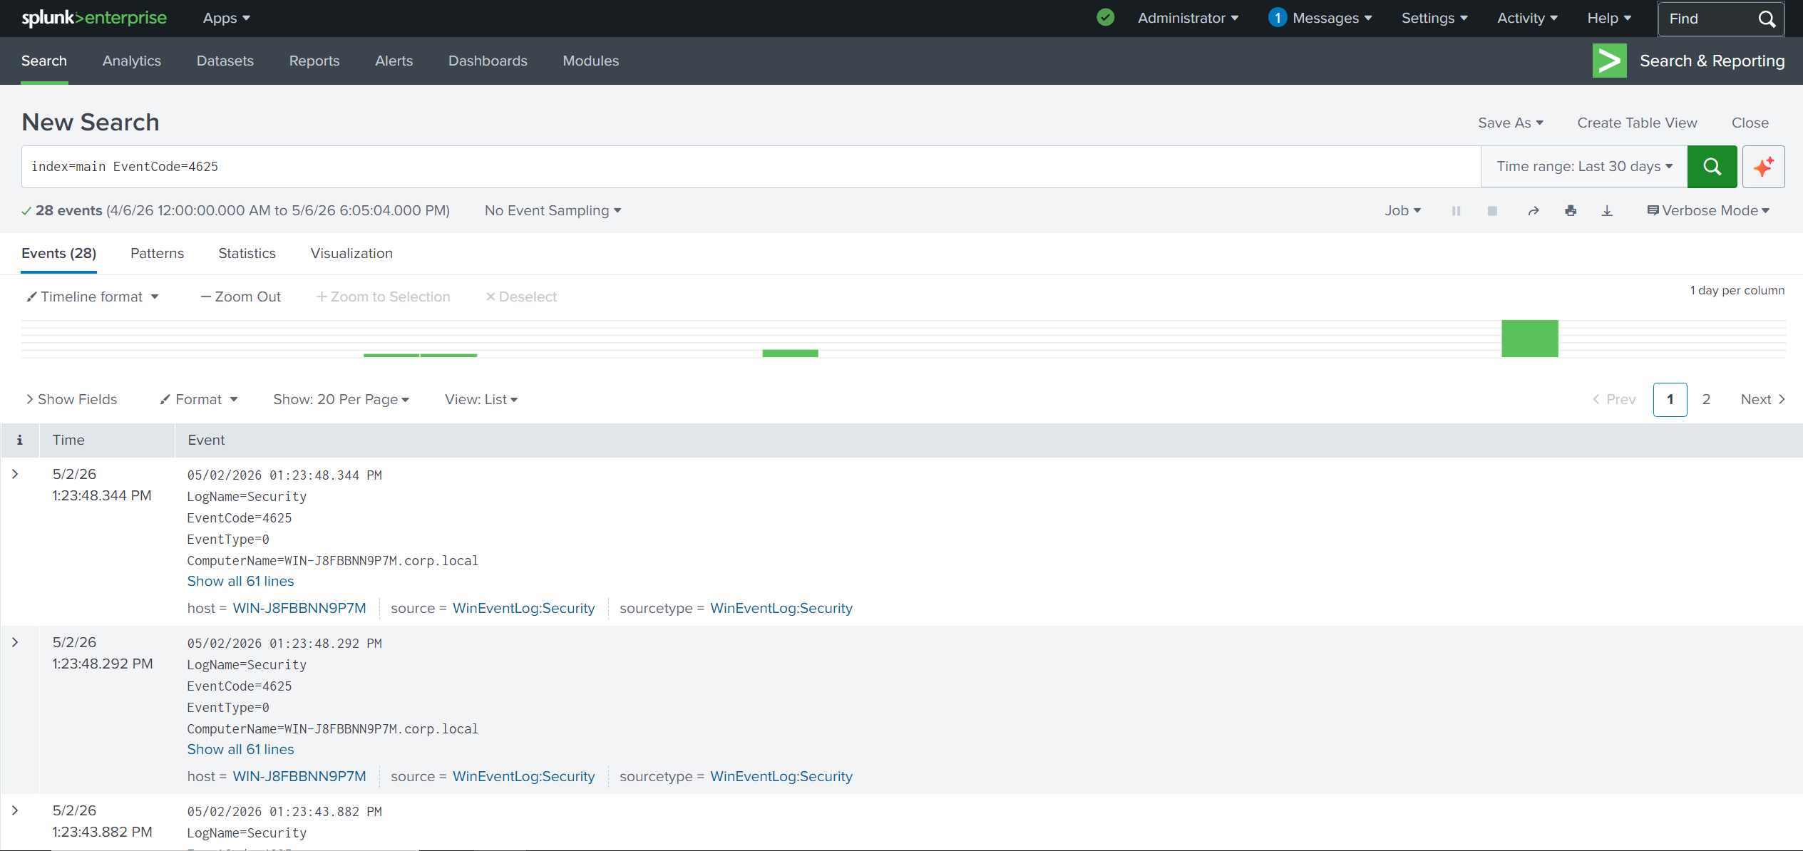Click the Messages count badge

(1278, 18)
